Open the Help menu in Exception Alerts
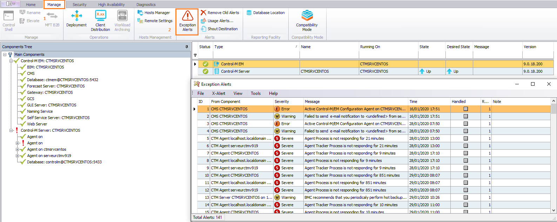Screen dimensions: 557x222 pos(273,93)
